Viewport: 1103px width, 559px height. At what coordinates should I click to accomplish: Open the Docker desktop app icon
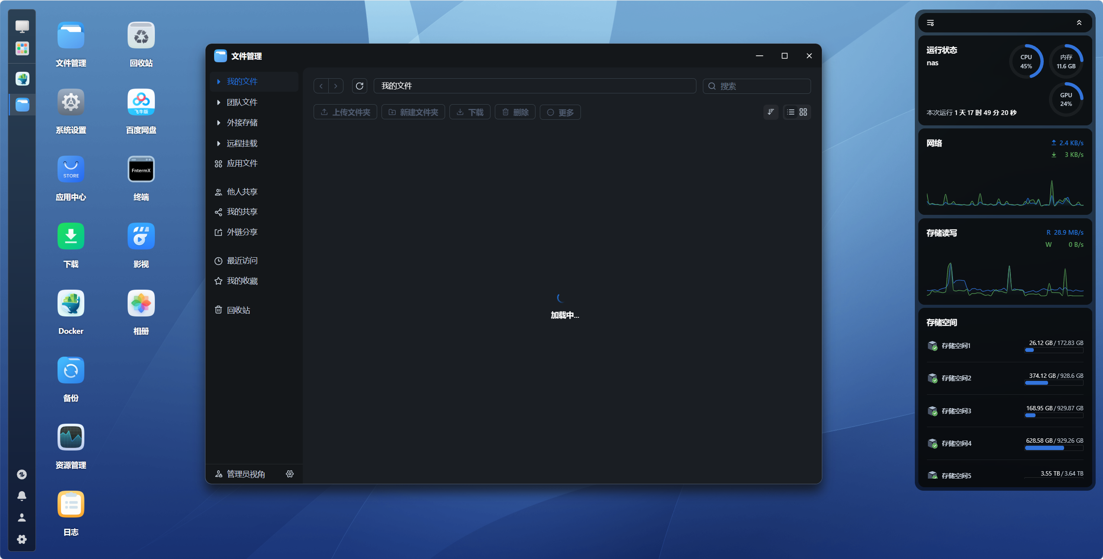[71, 303]
